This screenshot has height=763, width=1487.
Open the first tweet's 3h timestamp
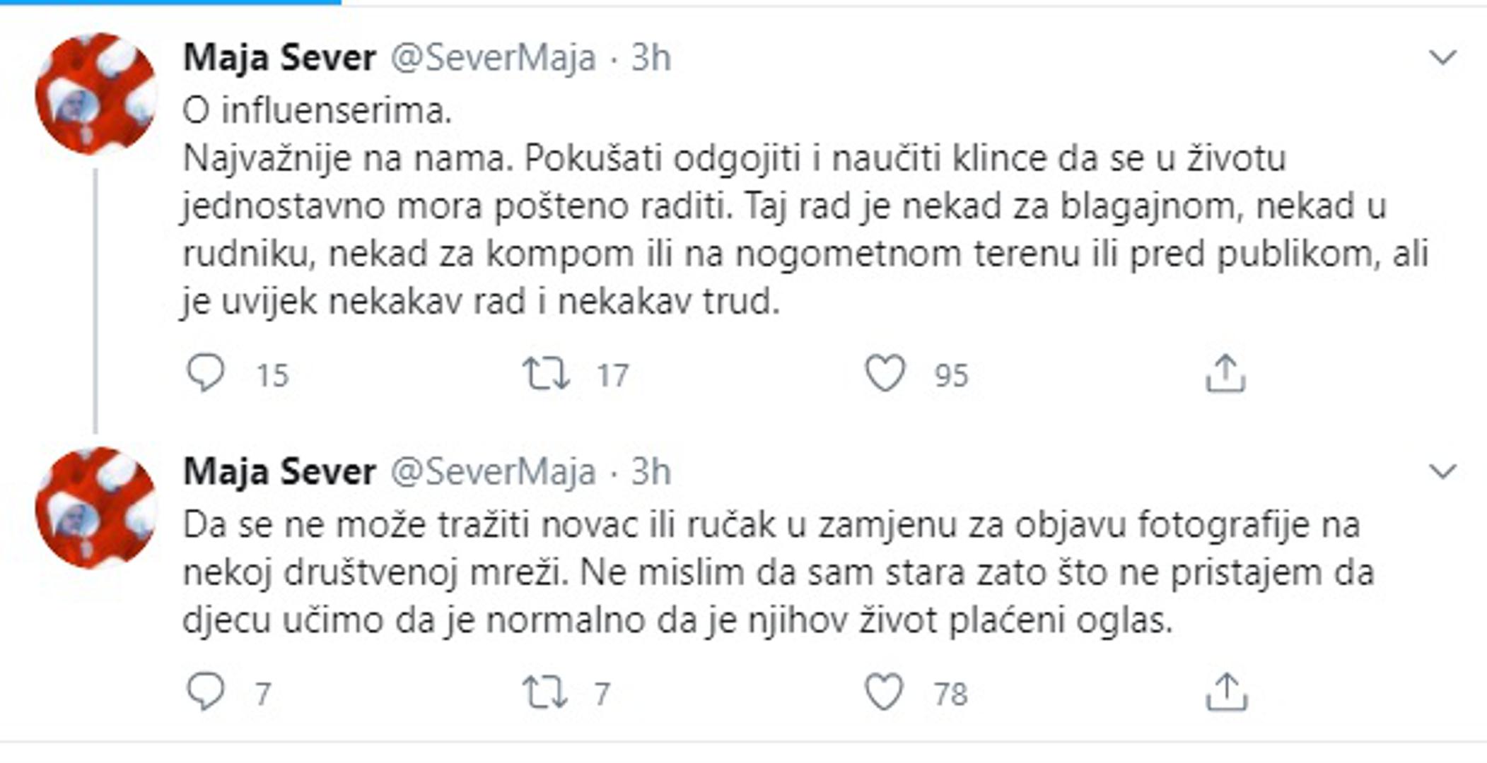coord(651,58)
